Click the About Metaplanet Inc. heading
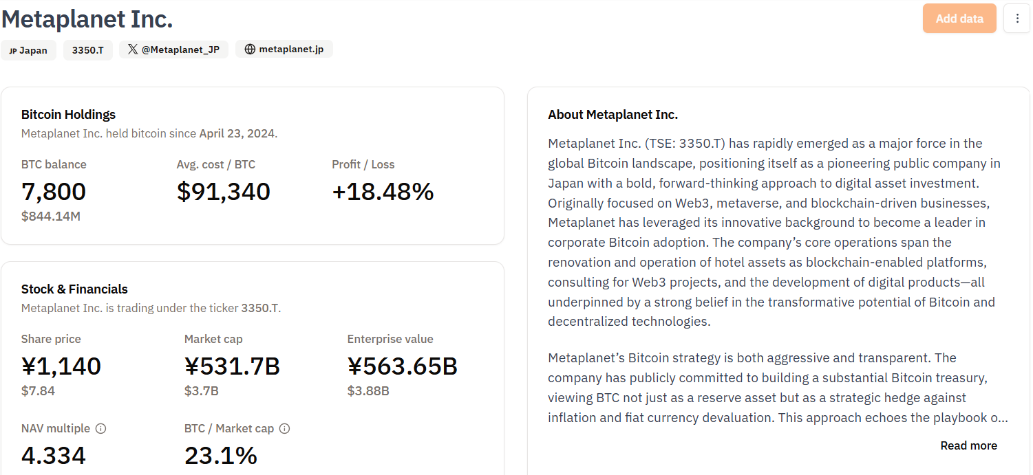 [613, 115]
